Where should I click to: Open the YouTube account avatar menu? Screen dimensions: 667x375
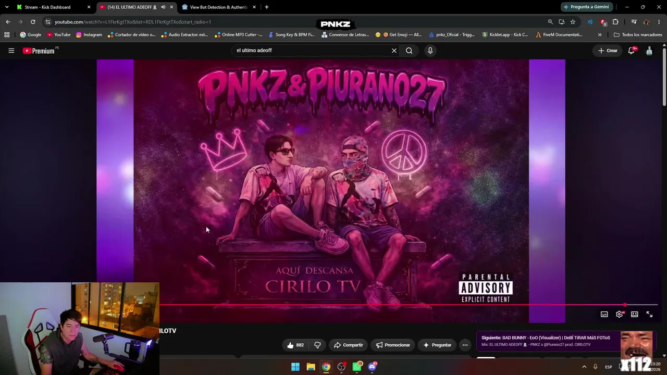pyautogui.click(x=649, y=51)
